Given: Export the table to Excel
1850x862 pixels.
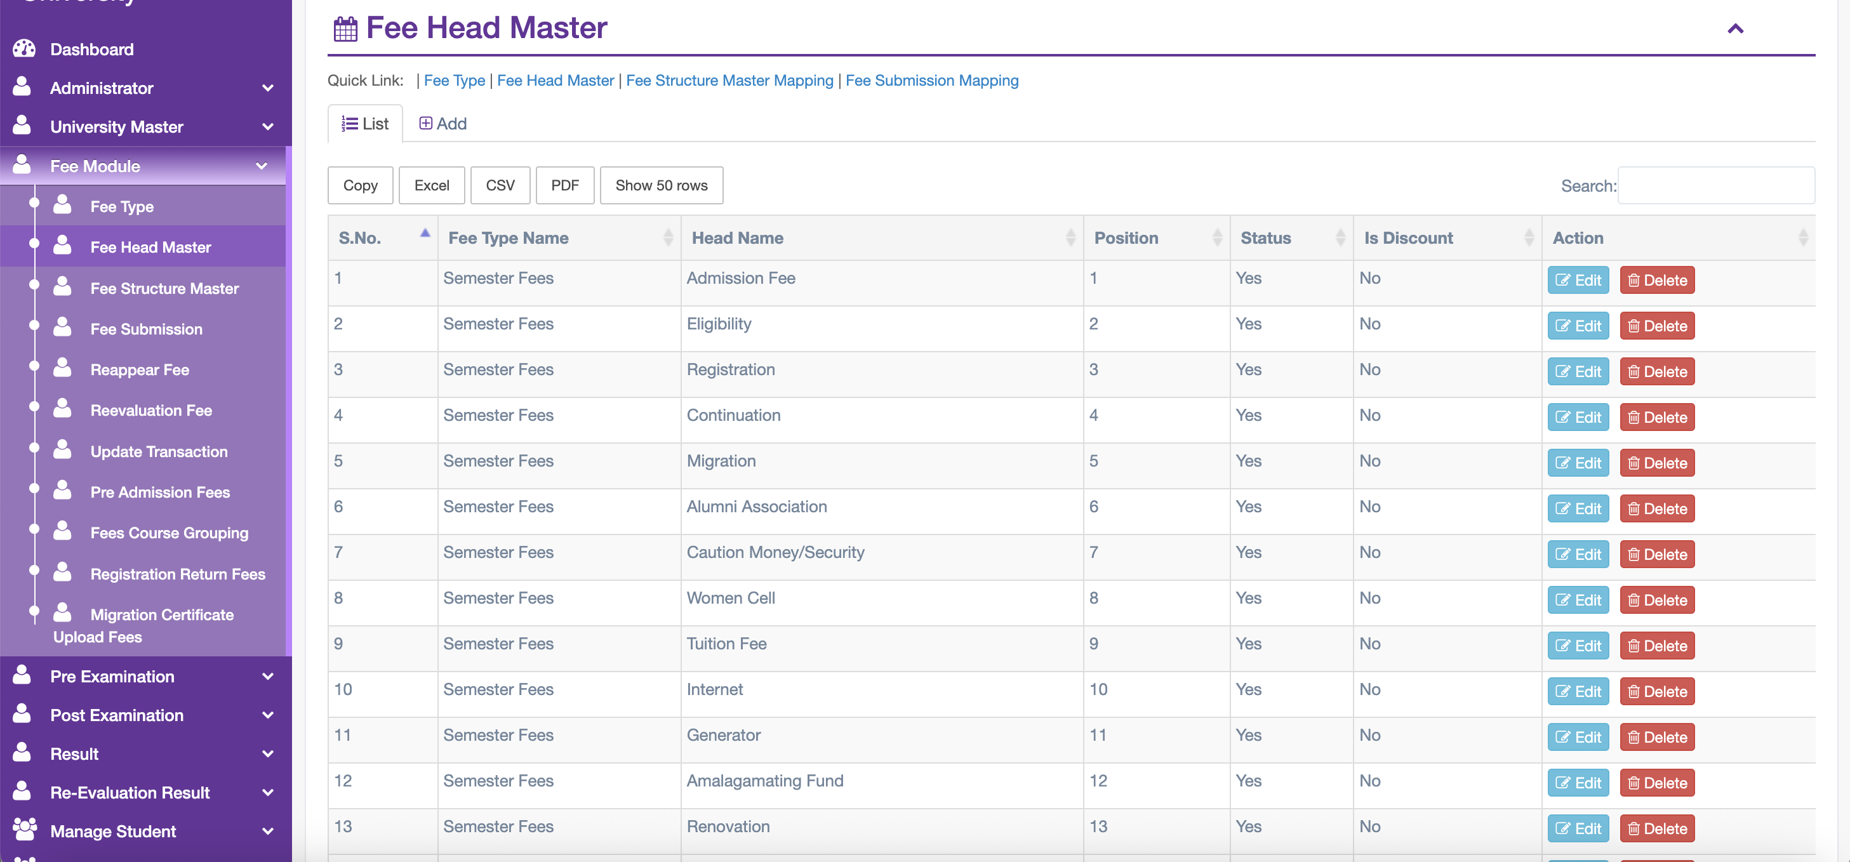Looking at the screenshot, I should (x=432, y=185).
